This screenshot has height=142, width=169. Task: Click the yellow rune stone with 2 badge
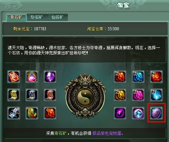(120, 95)
